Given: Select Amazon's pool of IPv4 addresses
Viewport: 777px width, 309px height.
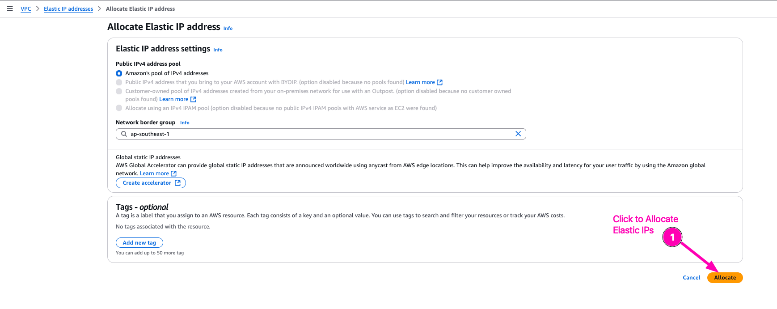Looking at the screenshot, I should (119, 73).
